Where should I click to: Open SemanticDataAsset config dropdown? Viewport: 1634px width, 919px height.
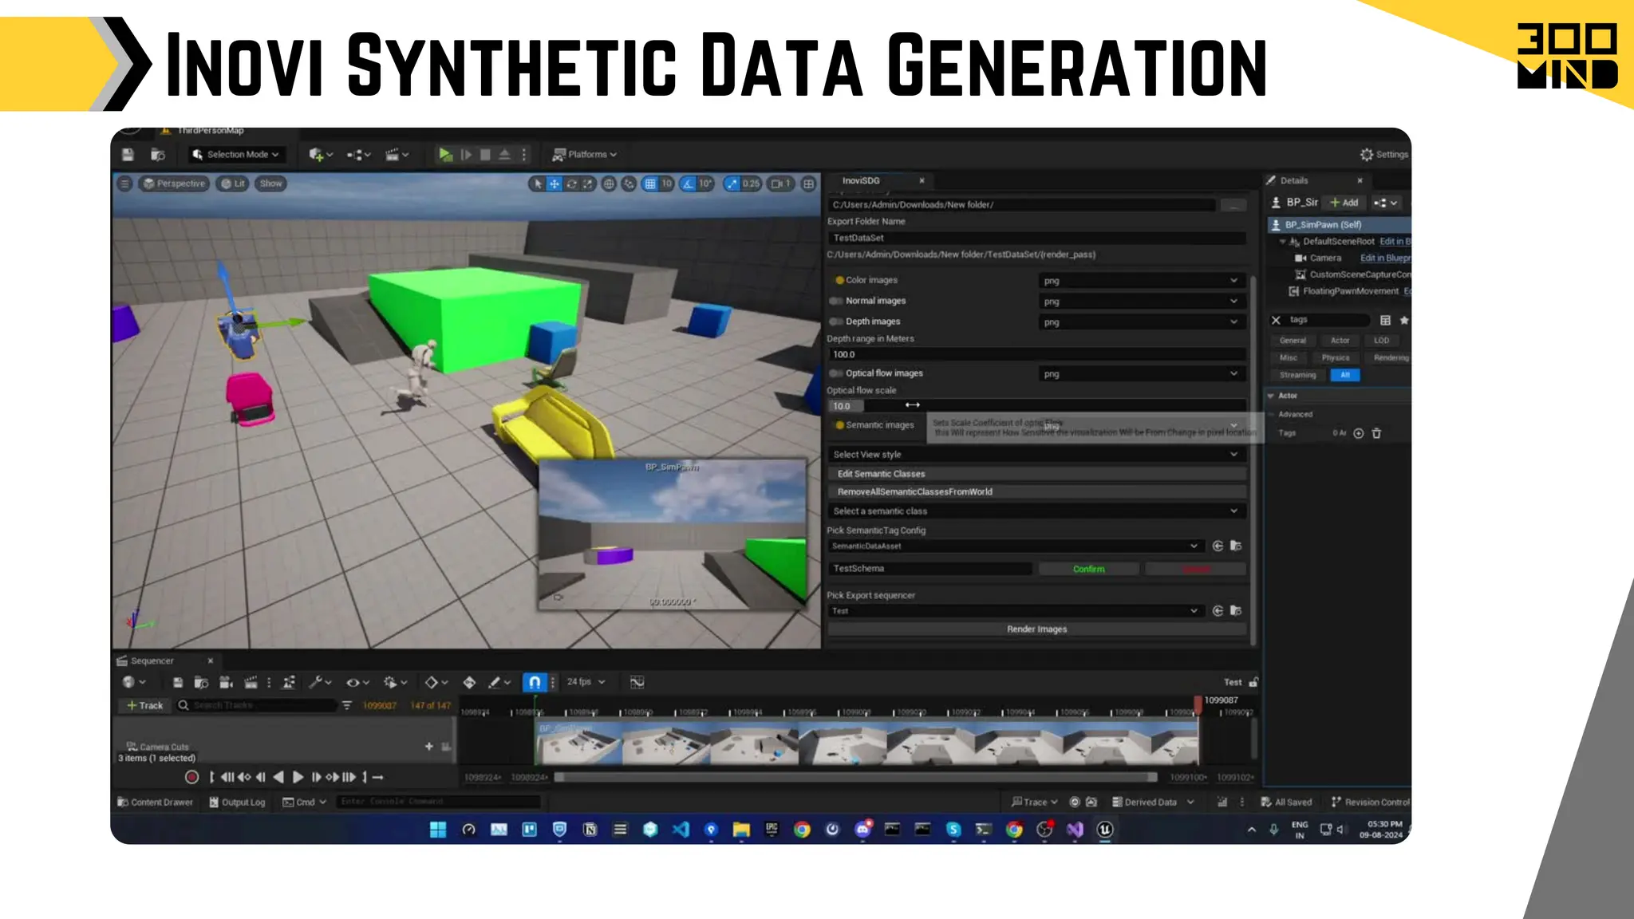coord(1015,546)
